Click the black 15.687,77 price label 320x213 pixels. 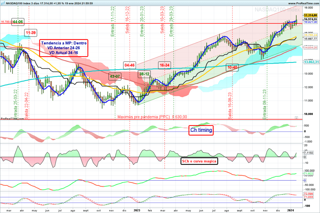(310, 39)
